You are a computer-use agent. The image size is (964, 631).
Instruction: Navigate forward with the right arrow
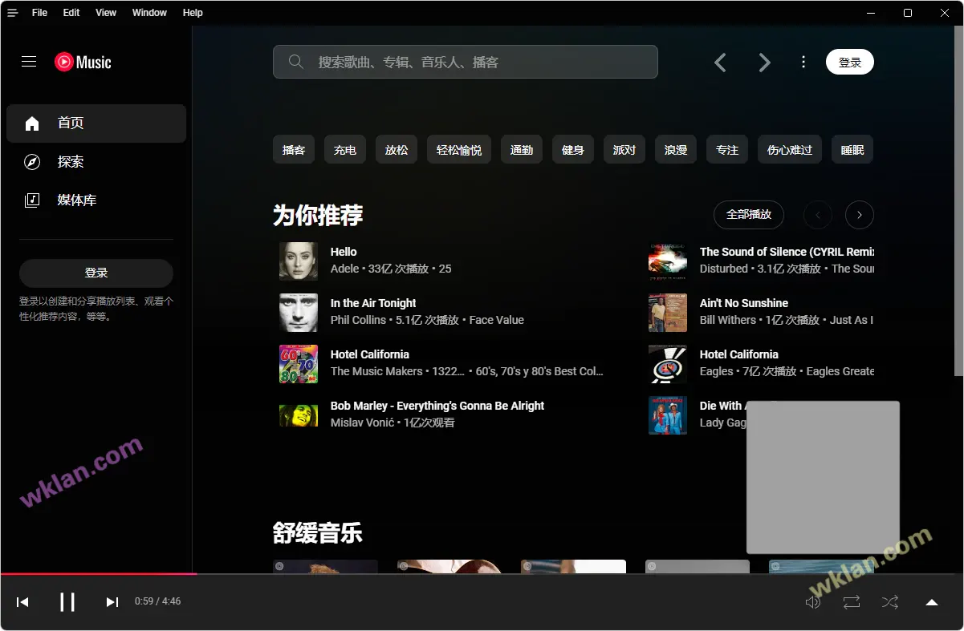coord(765,62)
